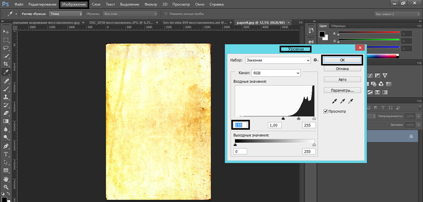This screenshot has width=423, height=202.
Task: Click the Авто button in Levels
Action: pos(342,79)
